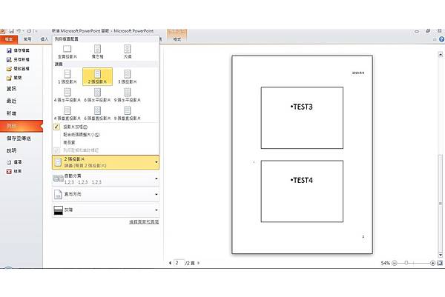Viewport: 445px width, 297px height.
Task: Go to next preview page arrow
Action: coord(198,263)
